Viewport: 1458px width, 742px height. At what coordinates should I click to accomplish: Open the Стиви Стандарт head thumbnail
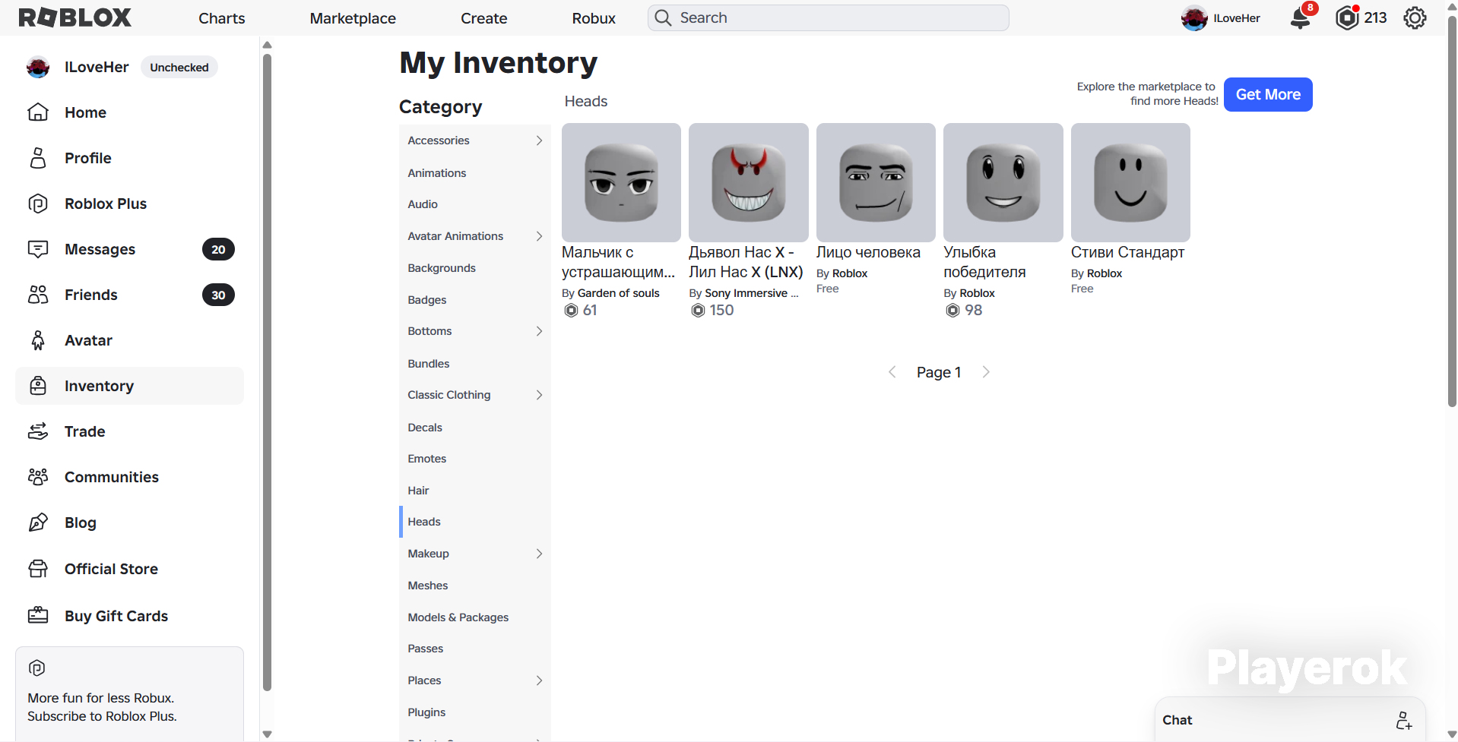[x=1130, y=182]
